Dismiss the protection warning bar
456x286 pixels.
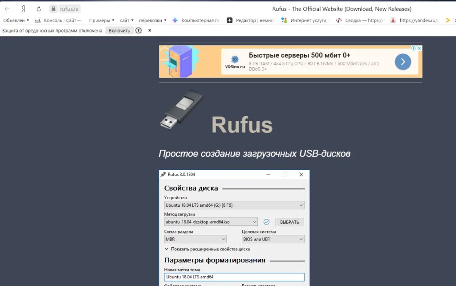(150, 31)
